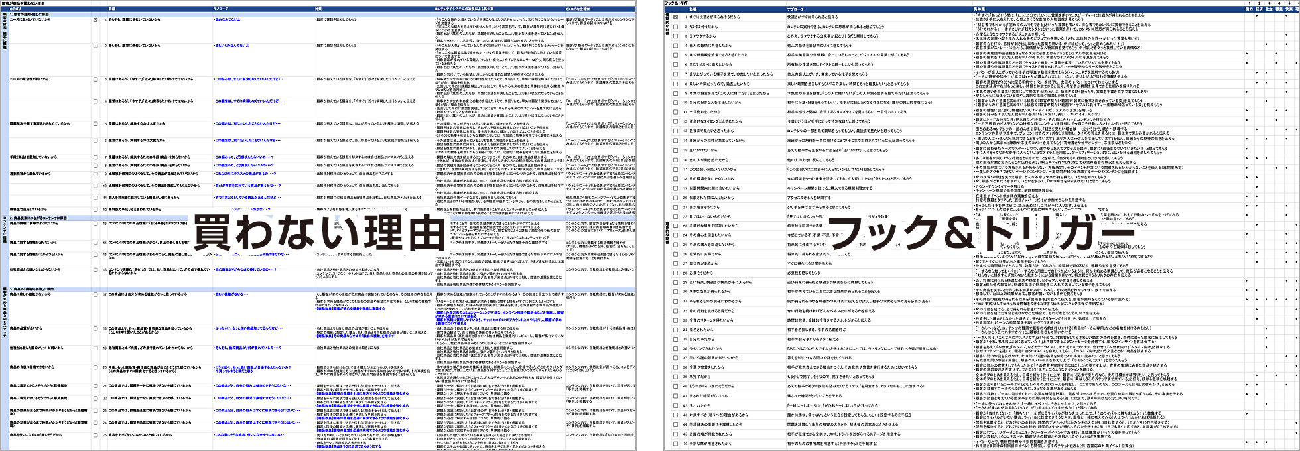The width and height of the screenshot is (1300, 451).
Task: Select the 動機 column header
Action: (692, 9)
